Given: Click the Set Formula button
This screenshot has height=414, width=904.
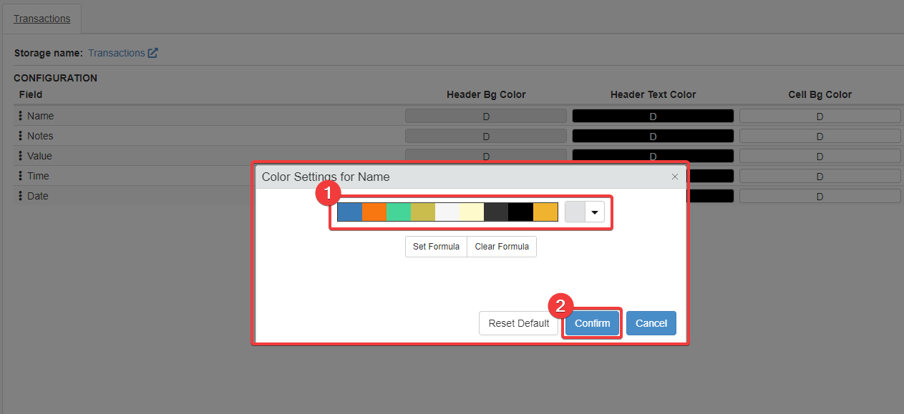Looking at the screenshot, I should (x=436, y=247).
